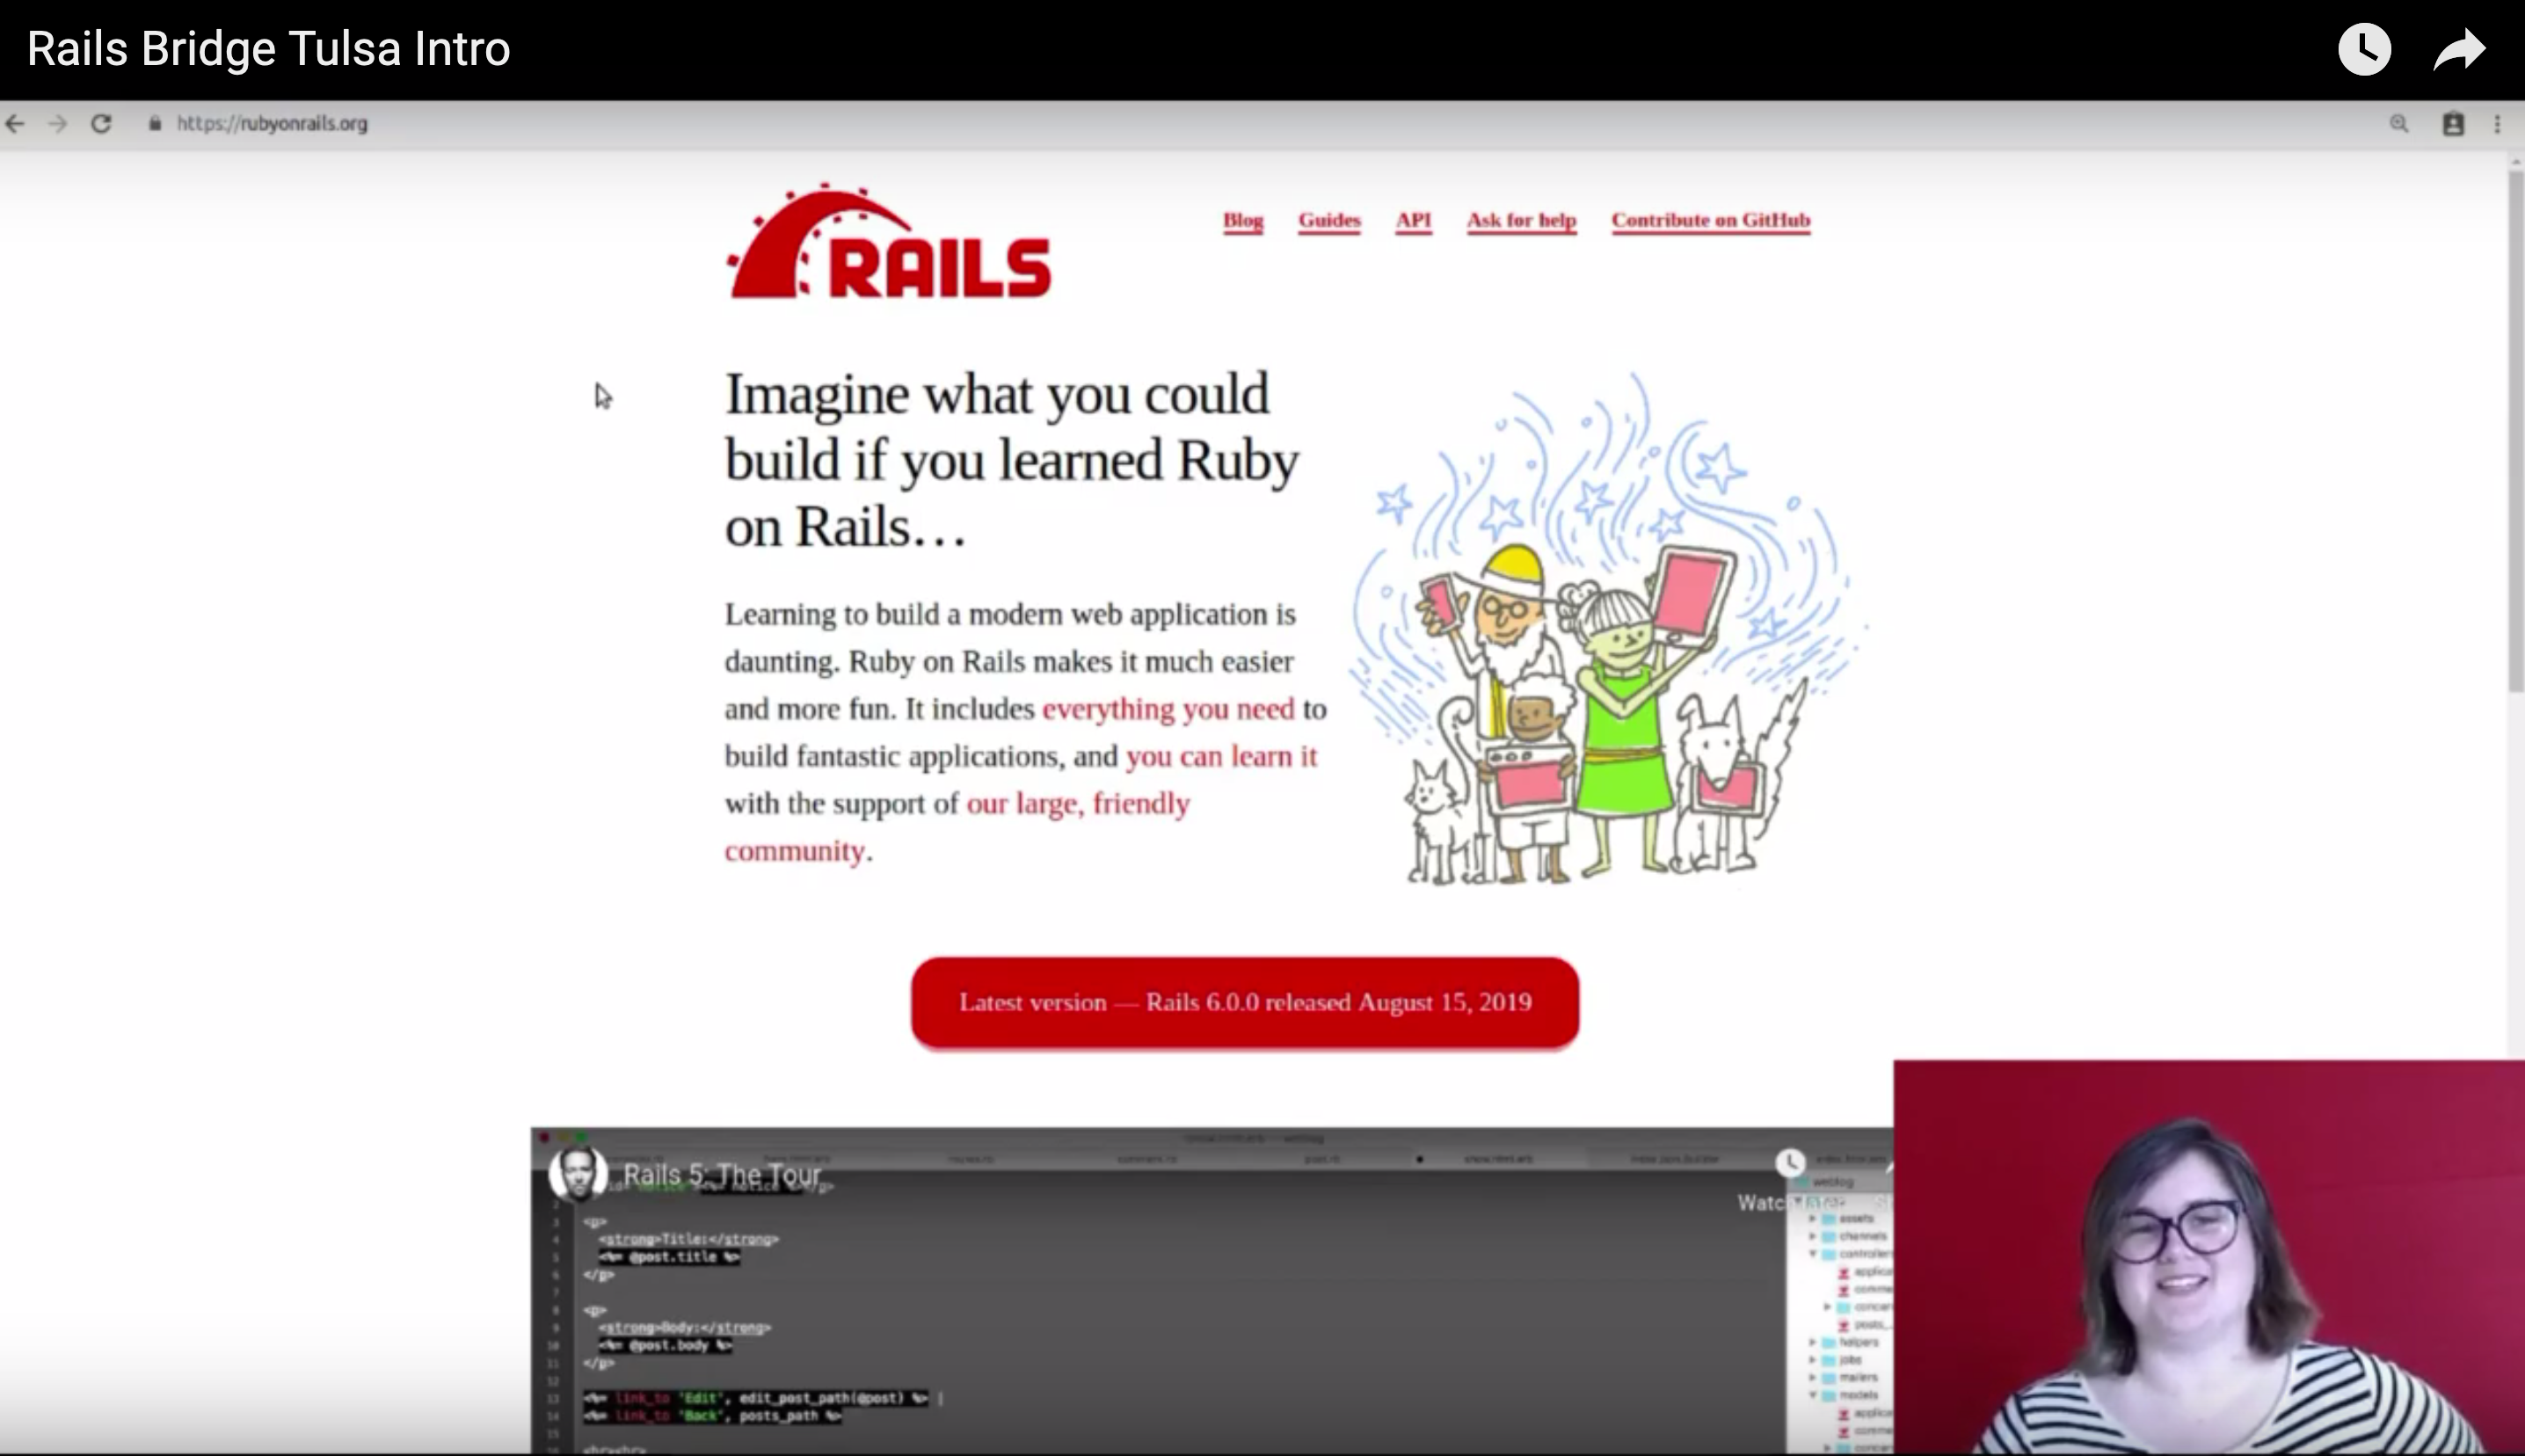Open the browser three-dot menu
Viewport: 2525px width, 1456px height.
(x=2497, y=124)
